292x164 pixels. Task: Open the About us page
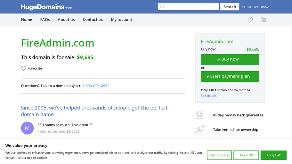pos(66,20)
